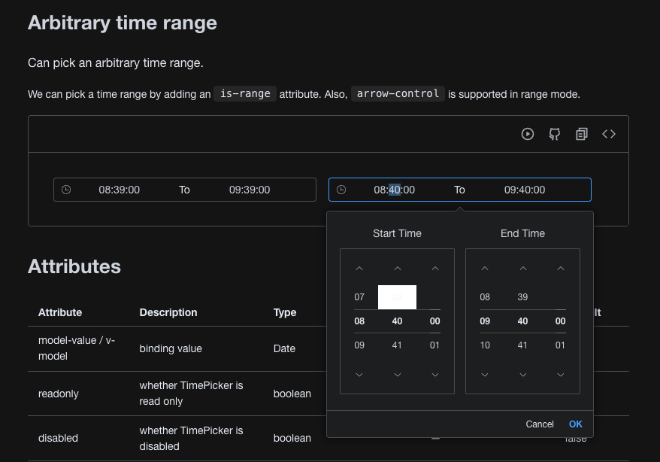Screen dimensions: 660x462
Task: Select hour 09 in Start Time column
Action: [359, 345]
